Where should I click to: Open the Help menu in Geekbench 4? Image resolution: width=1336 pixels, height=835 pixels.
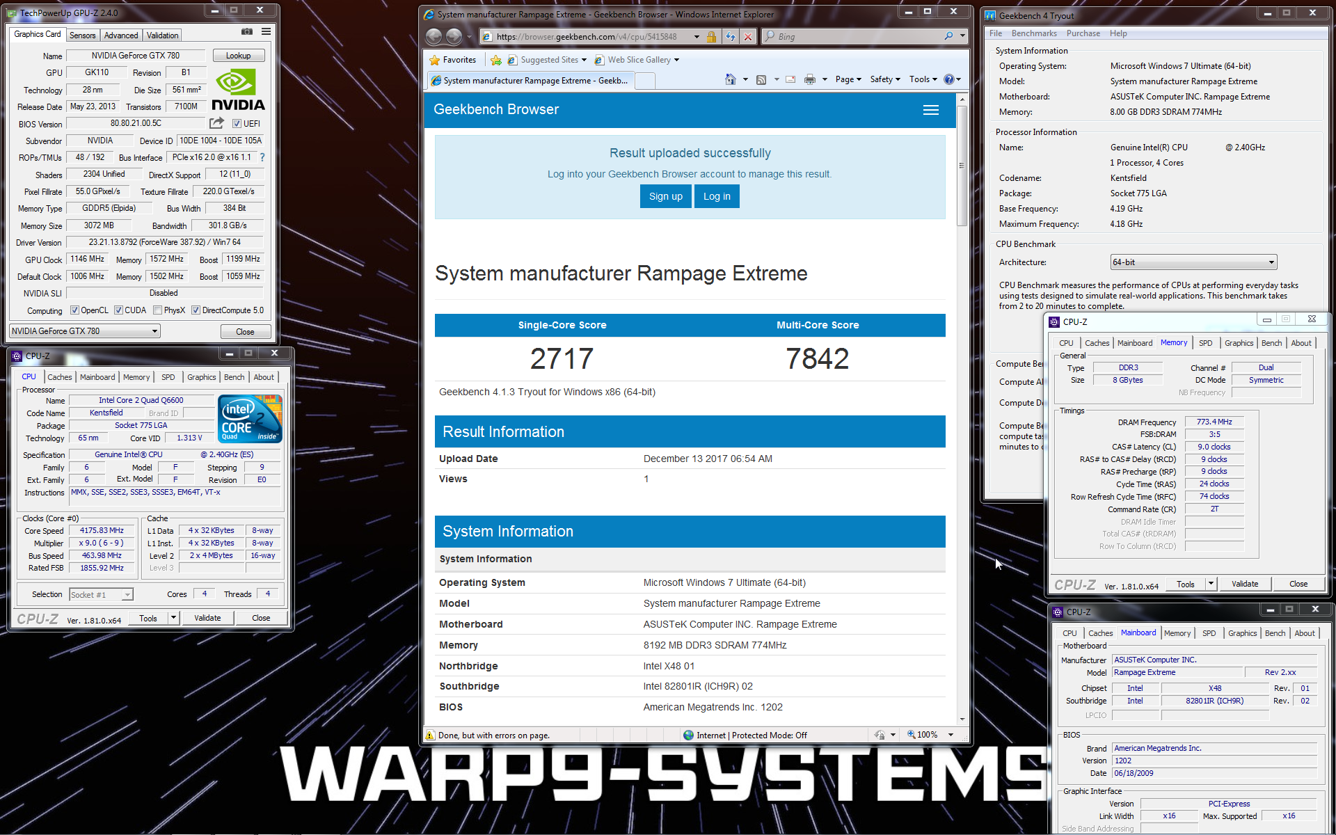point(1118,33)
